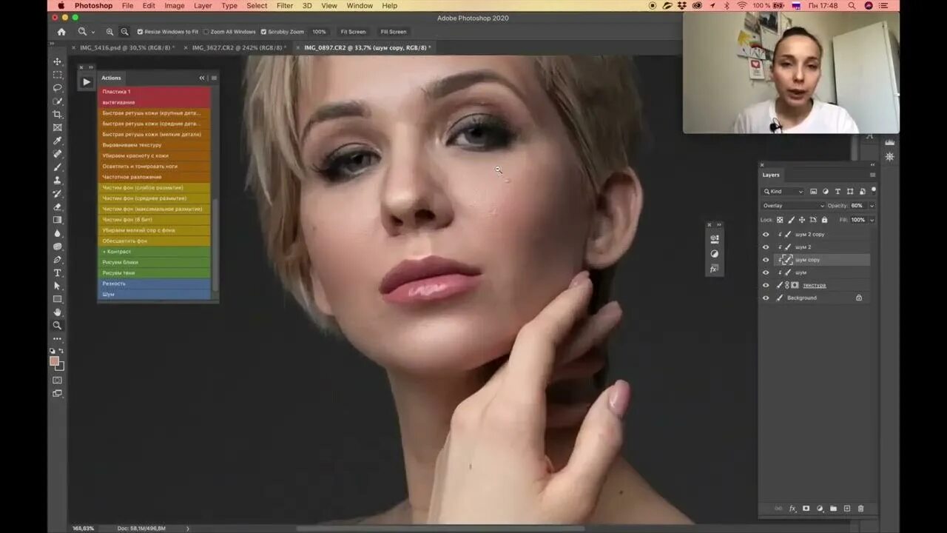The width and height of the screenshot is (947, 533).
Task: Open the Overlay blend mode dropdown
Action: pyautogui.click(x=792, y=206)
